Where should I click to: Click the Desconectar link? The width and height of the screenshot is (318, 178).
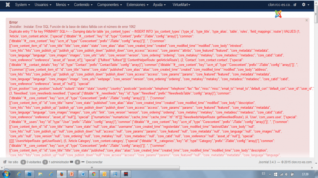click(94, 162)
